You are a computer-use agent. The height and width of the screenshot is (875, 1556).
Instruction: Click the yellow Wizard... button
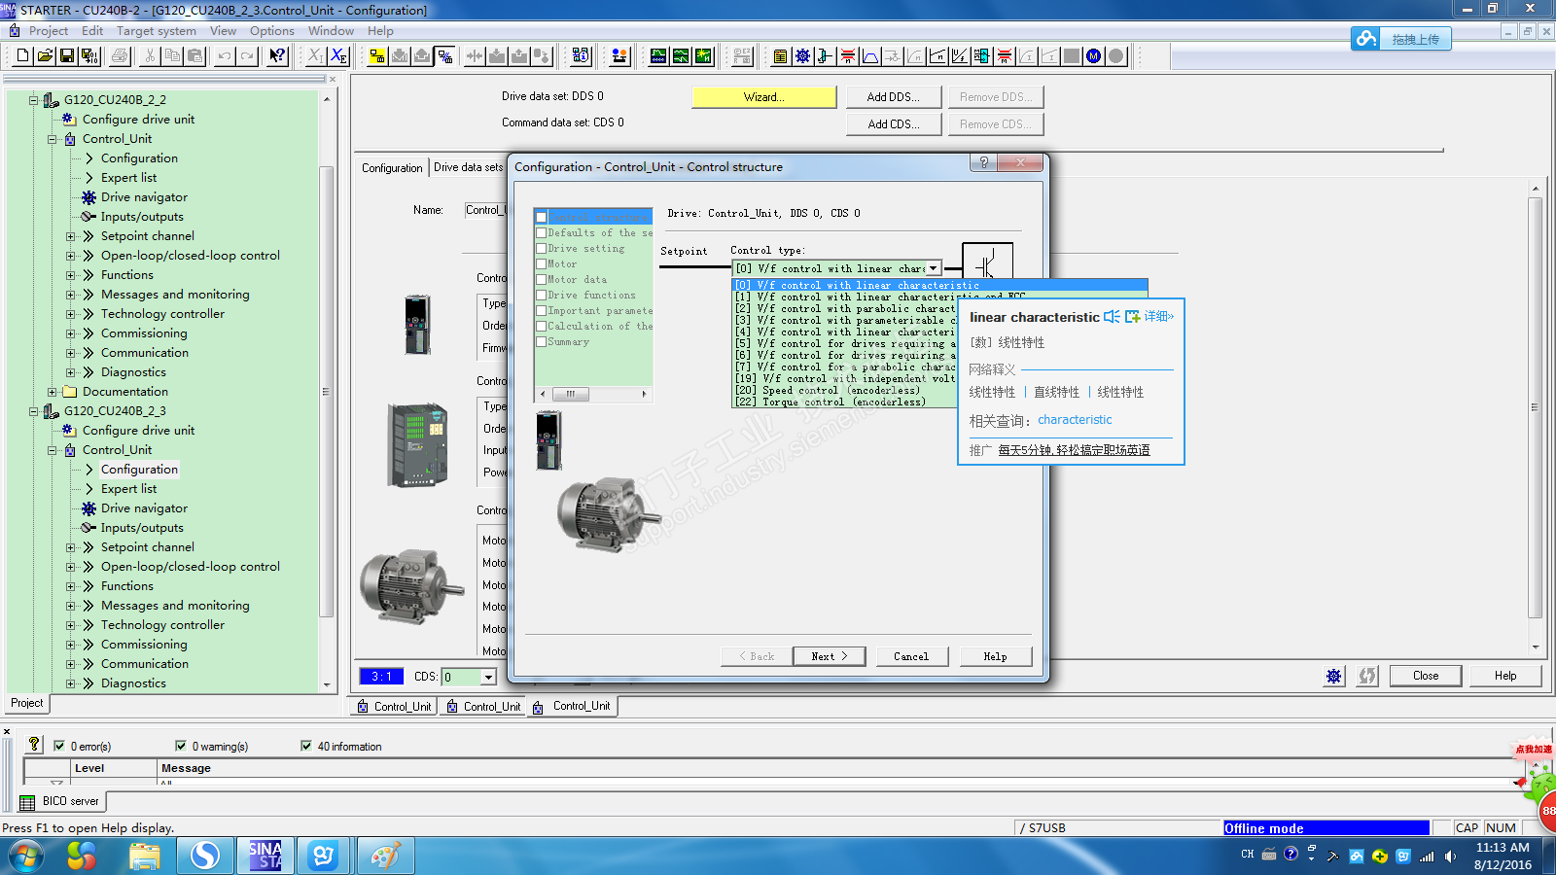[763, 97]
